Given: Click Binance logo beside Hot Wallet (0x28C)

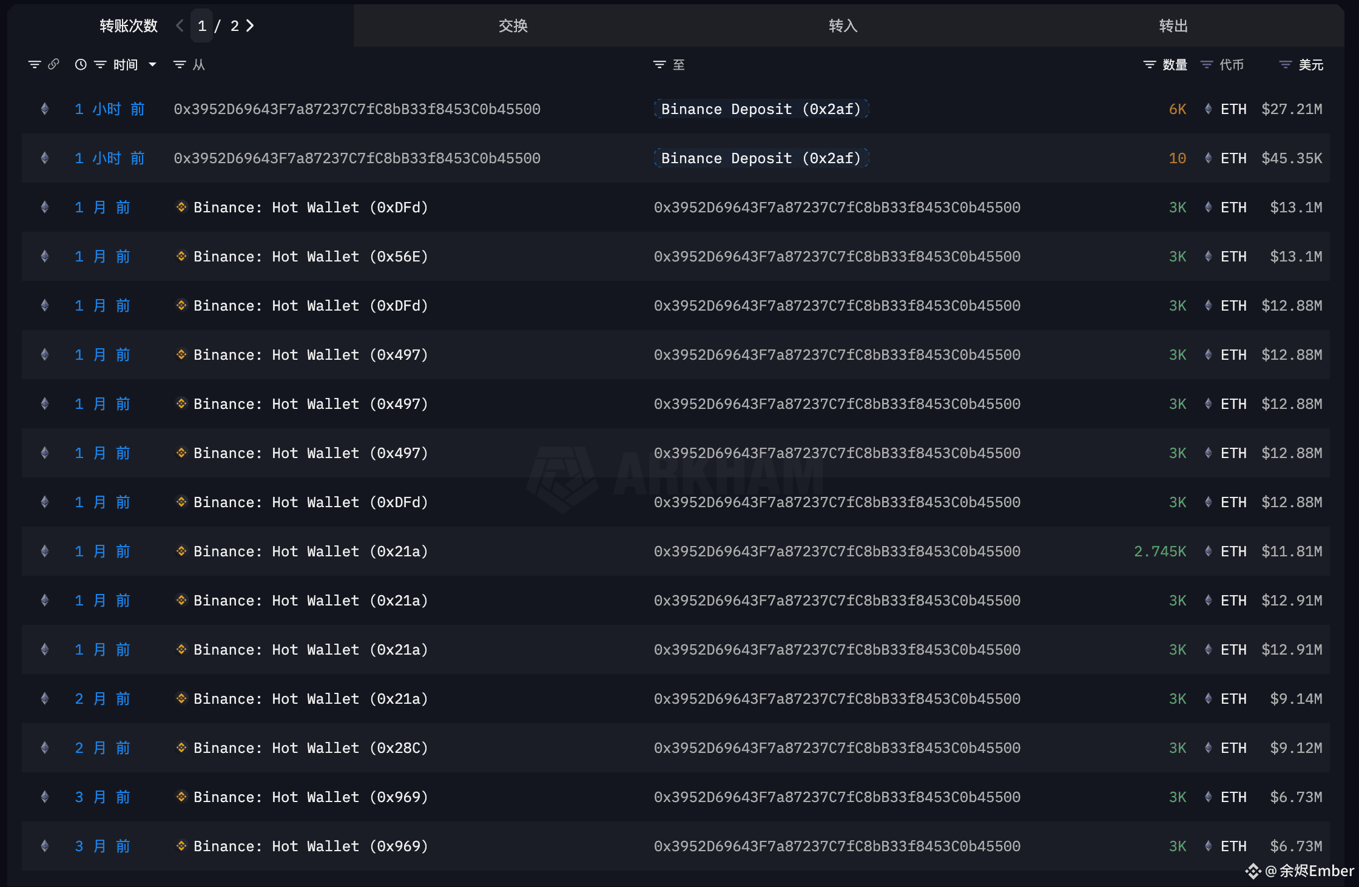Looking at the screenshot, I should (x=181, y=747).
